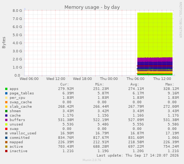184x164 pixels.
Task: Click the red swap legend swatch
Action: tap(6, 129)
